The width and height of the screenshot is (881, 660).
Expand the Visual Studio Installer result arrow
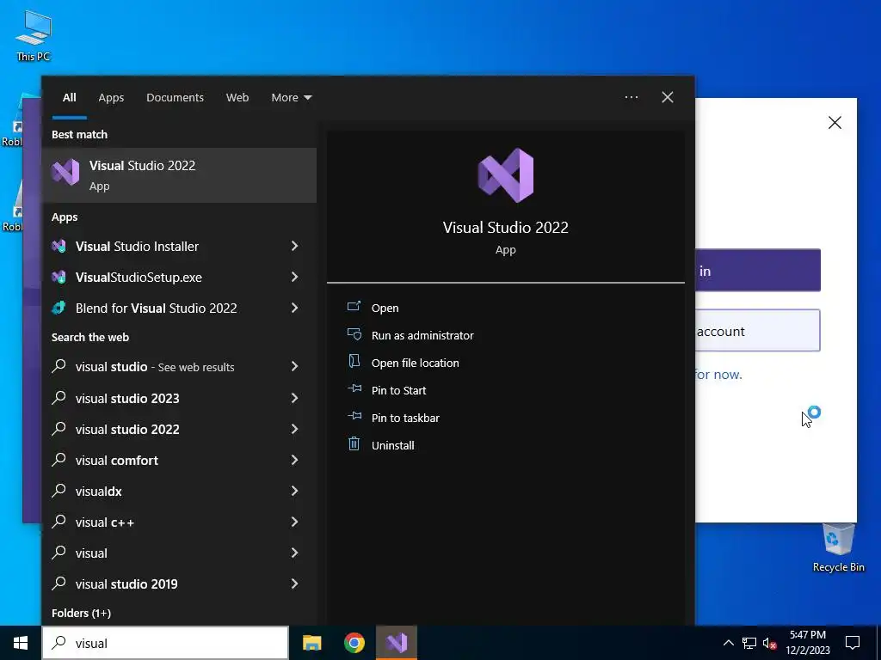click(294, 246)
